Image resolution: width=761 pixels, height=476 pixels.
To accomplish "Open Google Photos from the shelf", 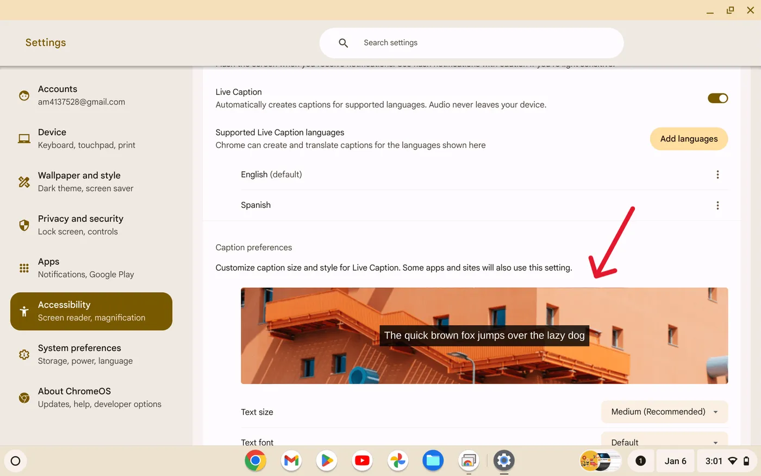I will tap(398, 461).
